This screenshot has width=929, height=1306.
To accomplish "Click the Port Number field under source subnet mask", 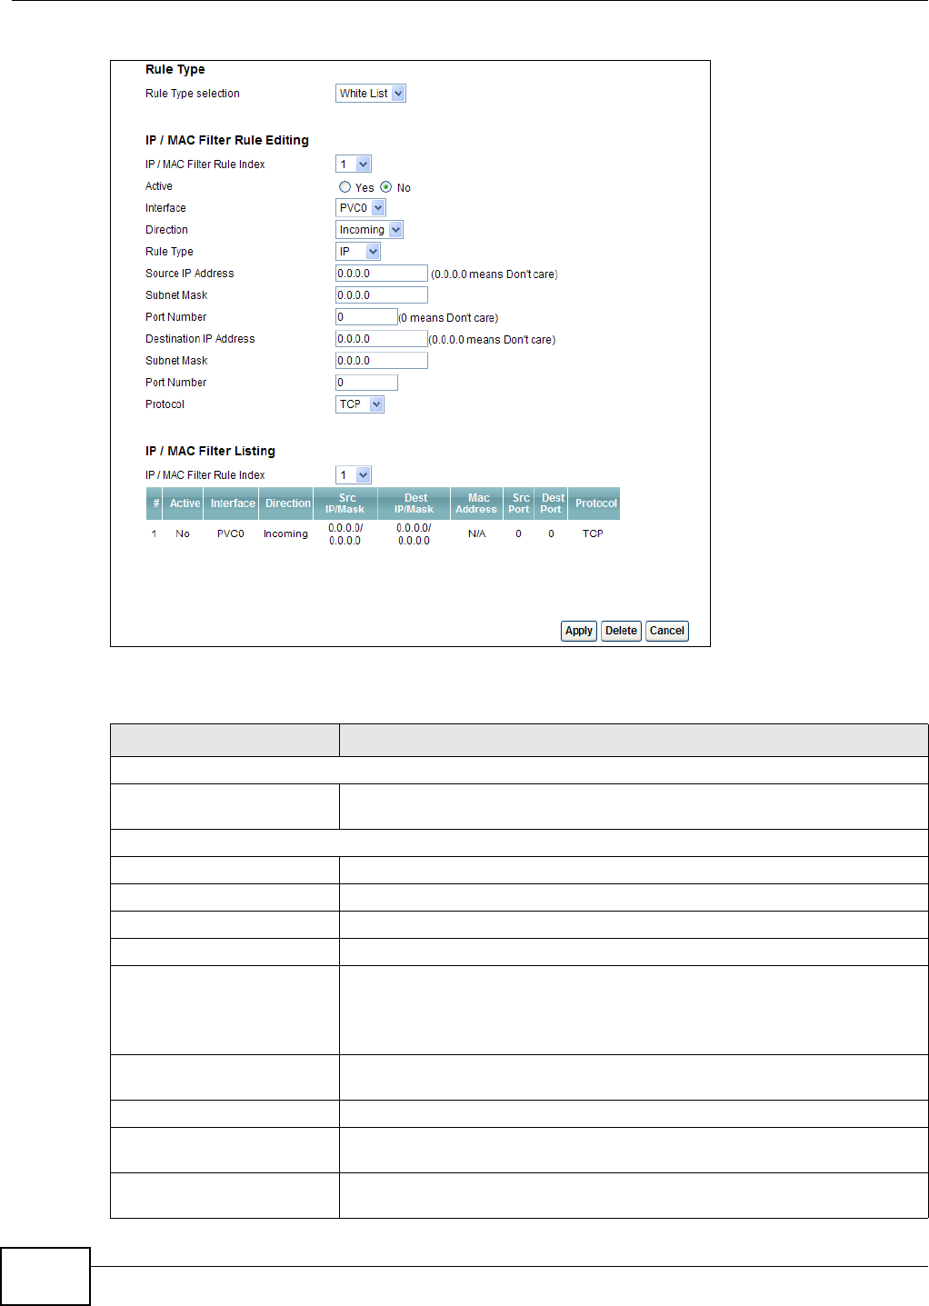I will click(366, 317).
